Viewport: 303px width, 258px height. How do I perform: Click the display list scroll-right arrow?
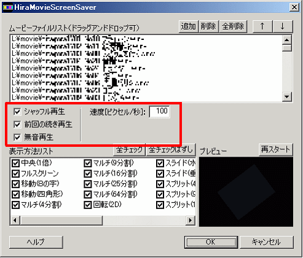point(191,221)
